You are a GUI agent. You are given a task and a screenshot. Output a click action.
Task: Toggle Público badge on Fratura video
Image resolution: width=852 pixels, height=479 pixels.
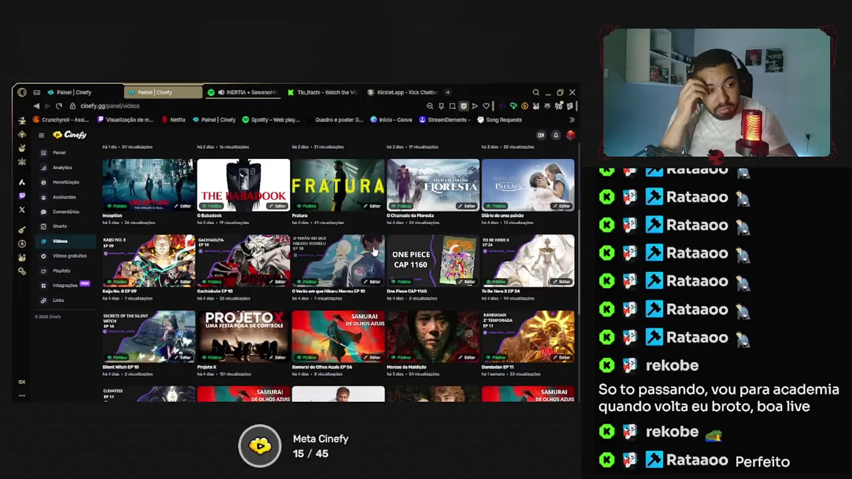click(307, 206)
